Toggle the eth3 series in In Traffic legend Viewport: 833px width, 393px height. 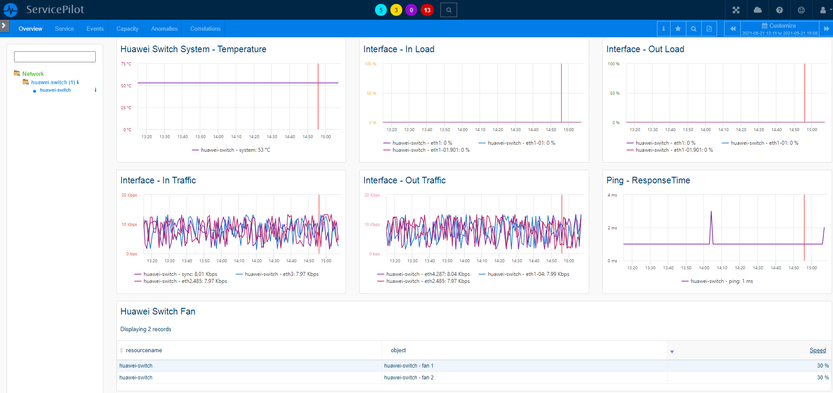(x=277, y=274)
